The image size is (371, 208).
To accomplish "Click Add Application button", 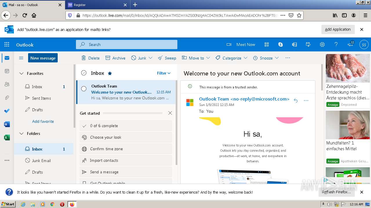I will click(338, 29).
